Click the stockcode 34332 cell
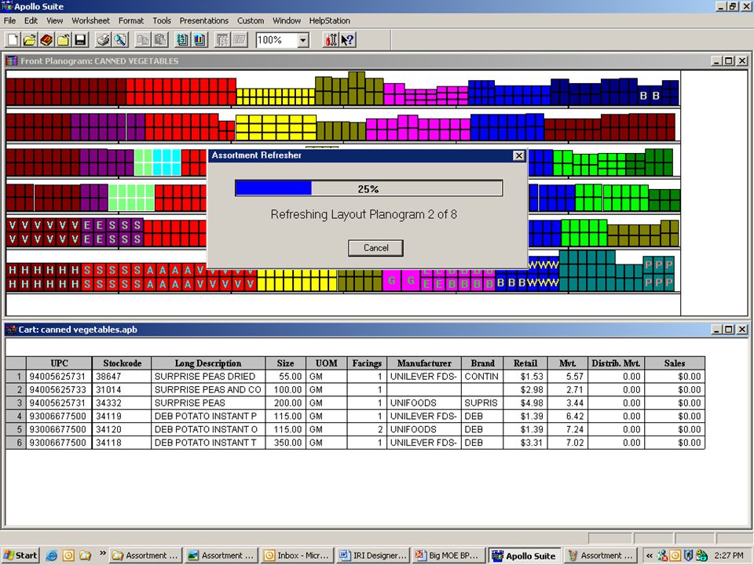 [122, 403]
